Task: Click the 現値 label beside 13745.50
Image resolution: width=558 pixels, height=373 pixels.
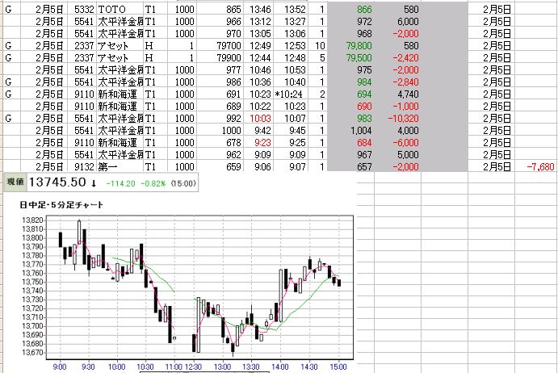Action: click(15, 182)
